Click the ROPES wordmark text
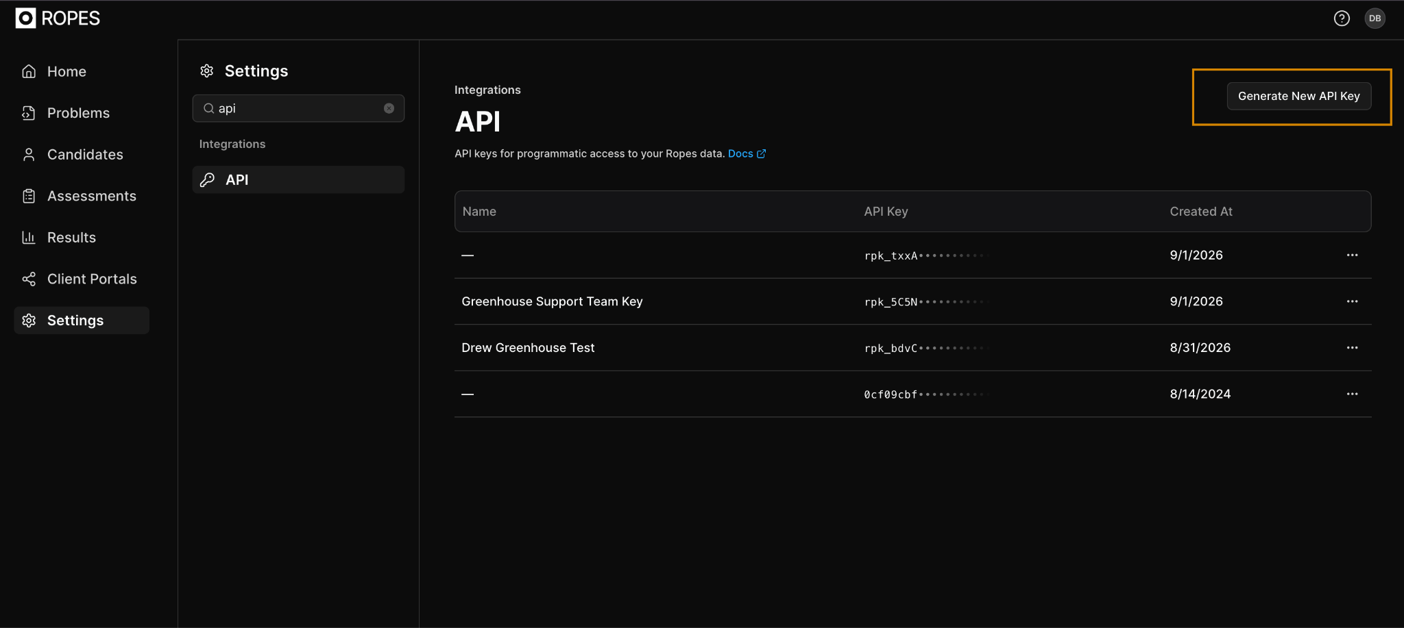Image resolution: width=1404 pixels, height=628 pixels. point(71,18)
